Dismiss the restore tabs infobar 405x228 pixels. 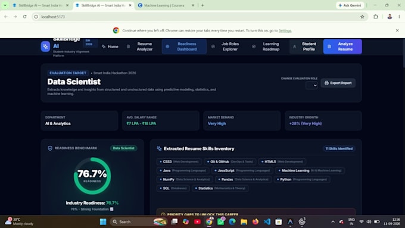point(397,30)
